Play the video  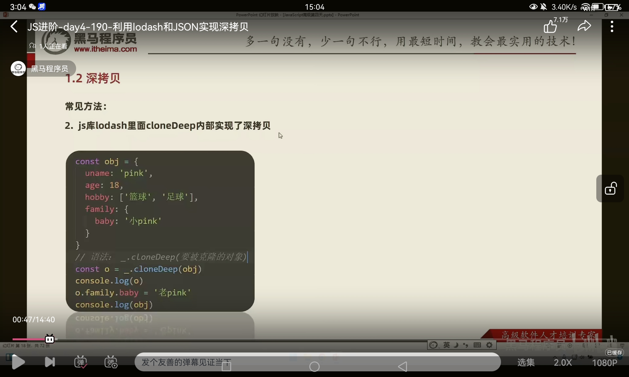(18, 362)
